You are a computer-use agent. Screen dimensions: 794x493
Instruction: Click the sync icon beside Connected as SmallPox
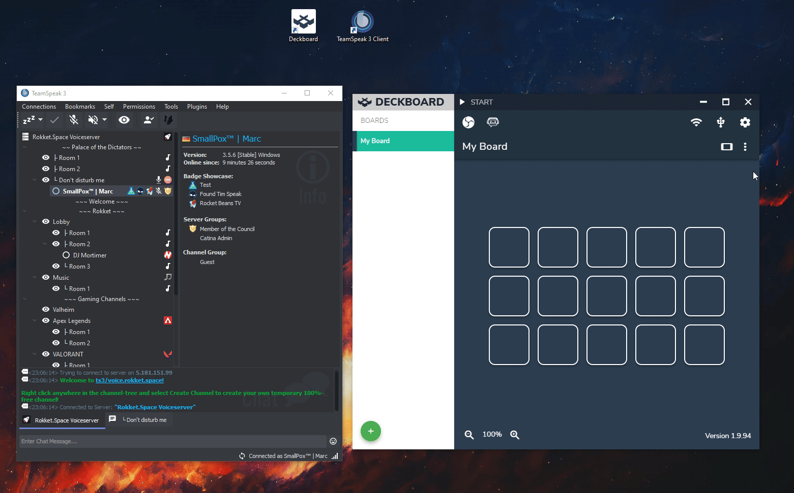click(x=242, y=456)
